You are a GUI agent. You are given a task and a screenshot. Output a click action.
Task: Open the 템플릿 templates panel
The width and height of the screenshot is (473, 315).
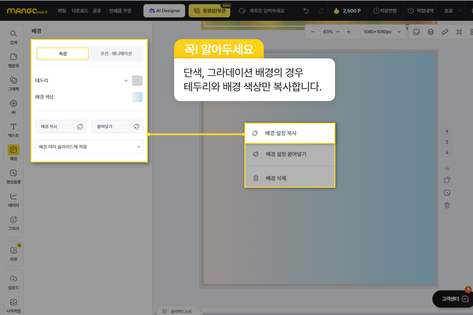pos(13,60)
